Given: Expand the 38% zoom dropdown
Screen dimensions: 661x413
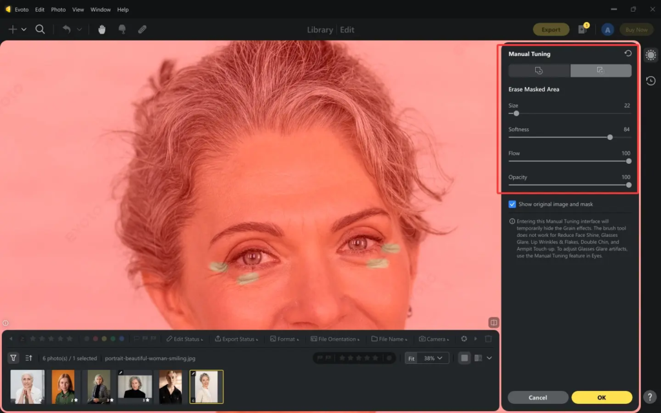Looking at the screenshot, I should (434, 358).
